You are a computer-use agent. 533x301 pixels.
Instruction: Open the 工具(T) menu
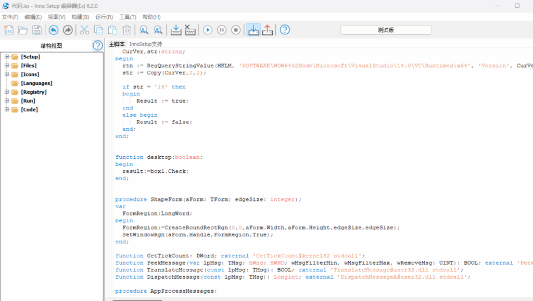point(128,17)
